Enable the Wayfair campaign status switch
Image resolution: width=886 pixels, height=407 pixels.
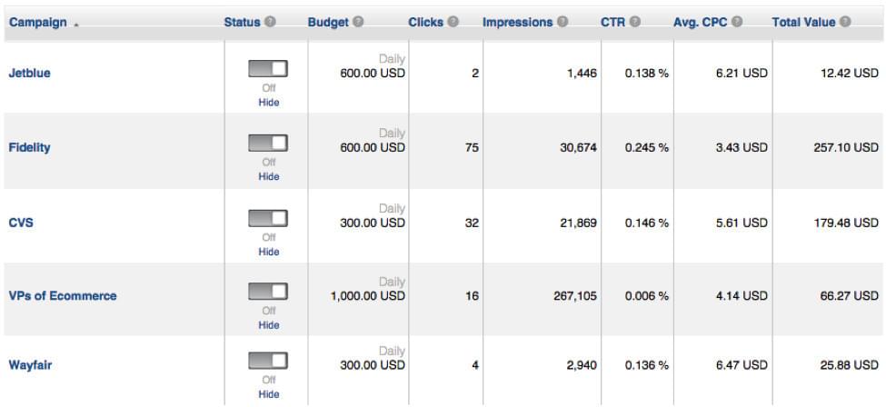point(268,361)
